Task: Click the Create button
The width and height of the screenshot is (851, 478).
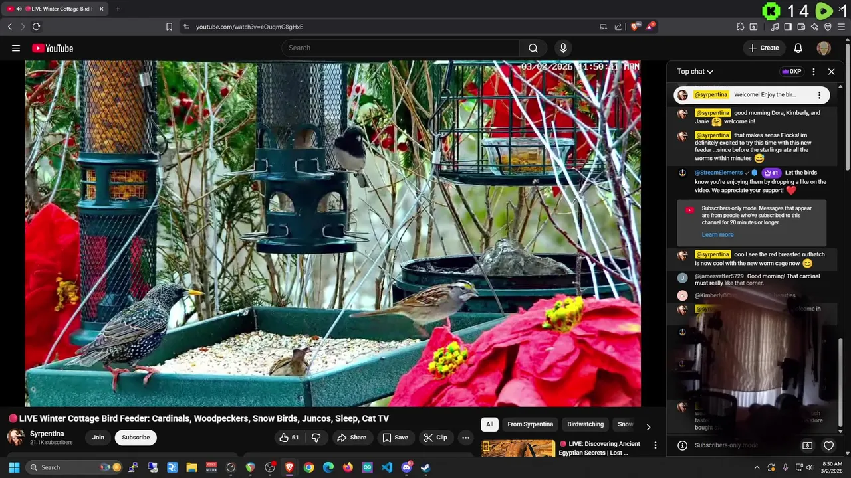Action: [763, 48]
